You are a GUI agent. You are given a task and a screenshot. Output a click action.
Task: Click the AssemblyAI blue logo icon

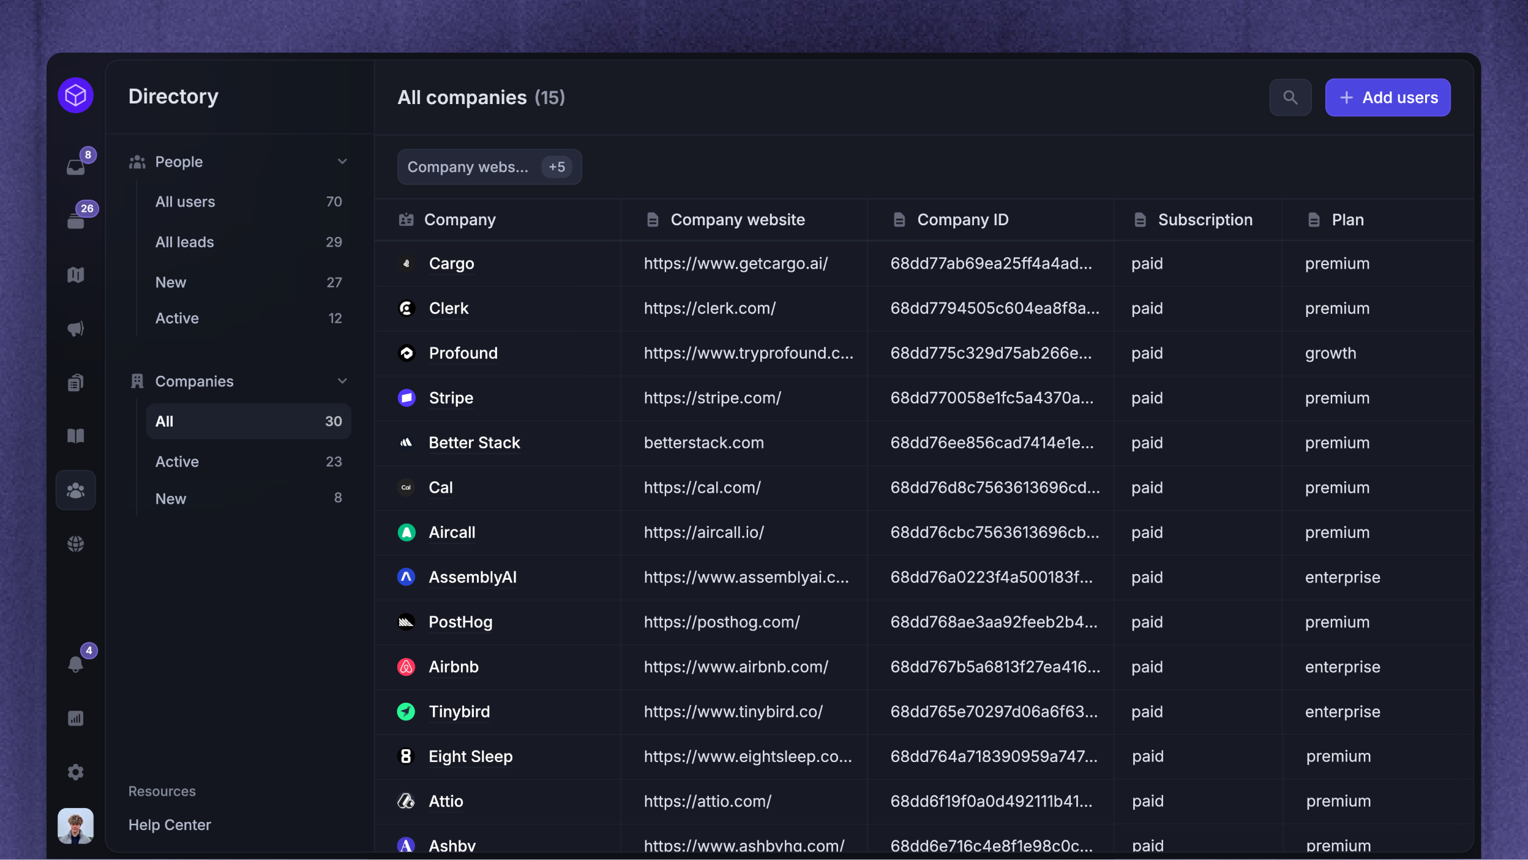coord(406,577)
